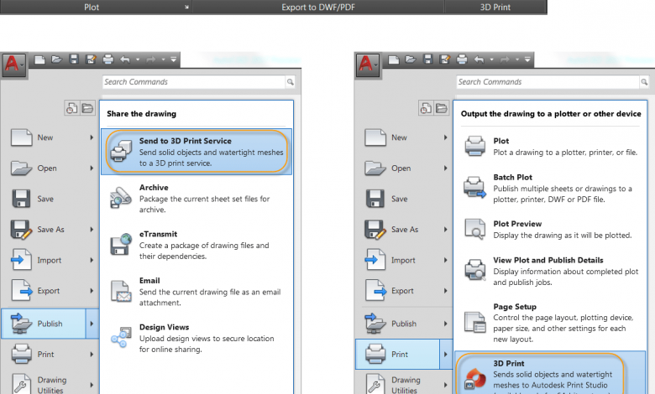Select Save in the left application menu
Image resolution: width=655 pixels, height=394 pixels.
click(x=50, y=199)
